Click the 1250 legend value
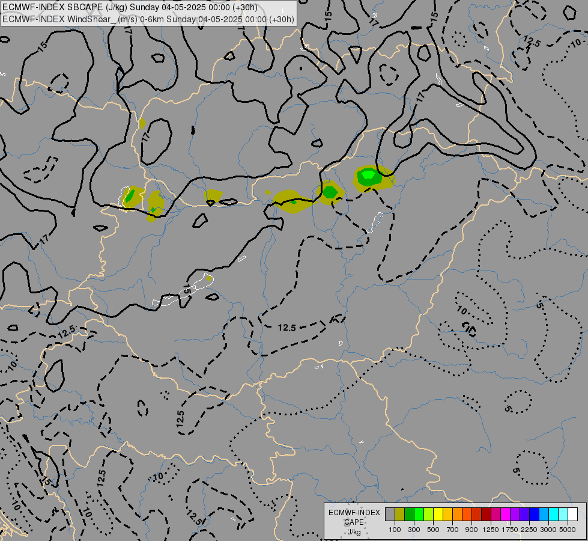 (x=491, y=530)
